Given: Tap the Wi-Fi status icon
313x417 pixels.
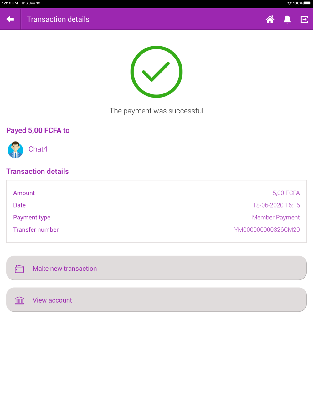Looking at the screenshot, I should (289, 3).
